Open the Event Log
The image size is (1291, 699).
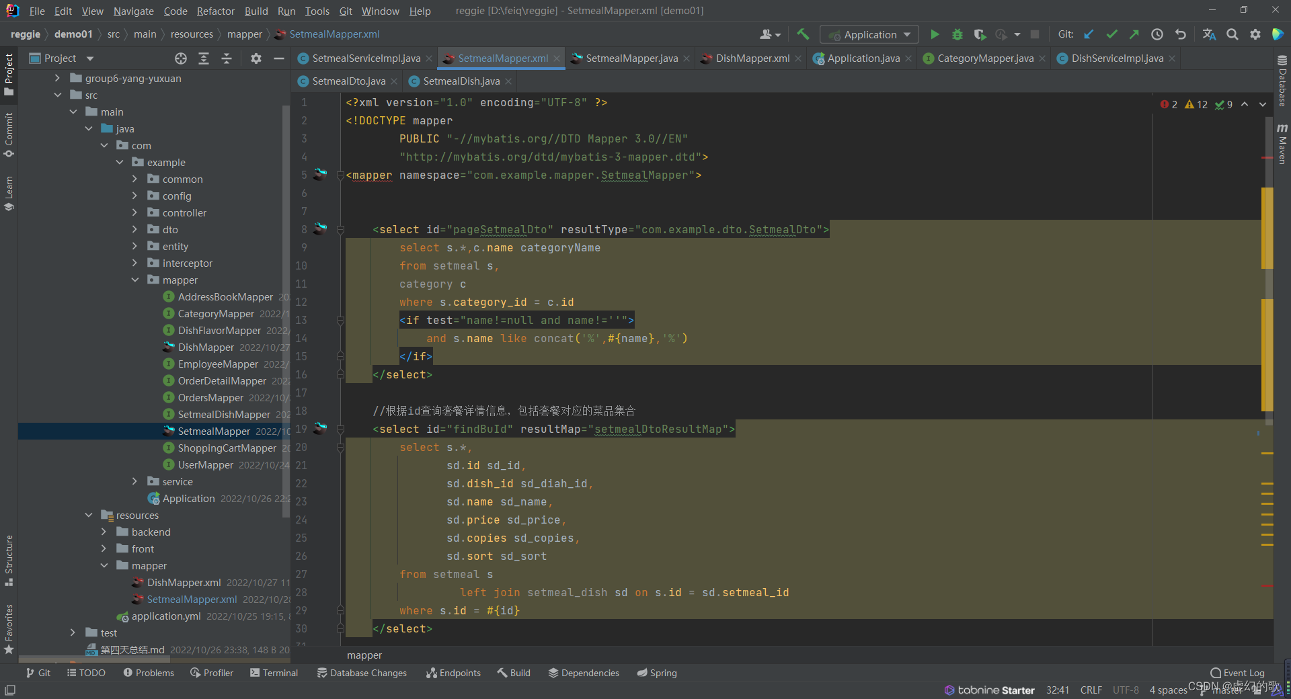(x=1237, y=673)
